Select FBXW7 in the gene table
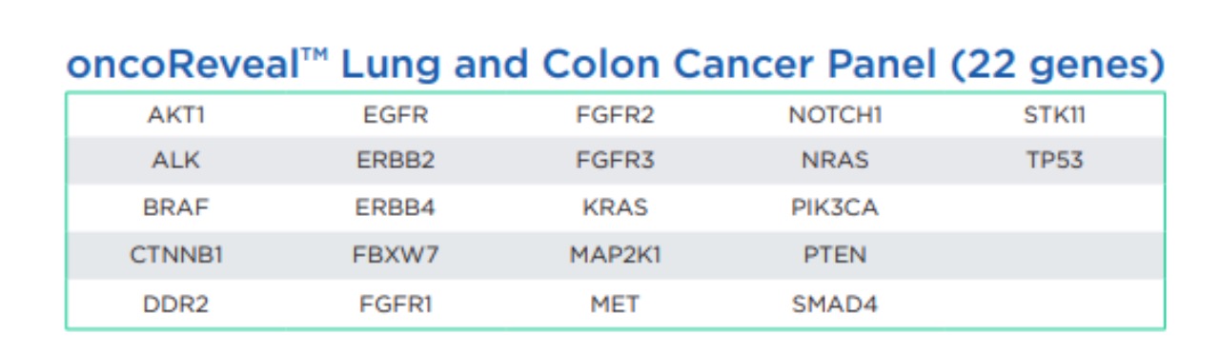 (x=396, y=255)
